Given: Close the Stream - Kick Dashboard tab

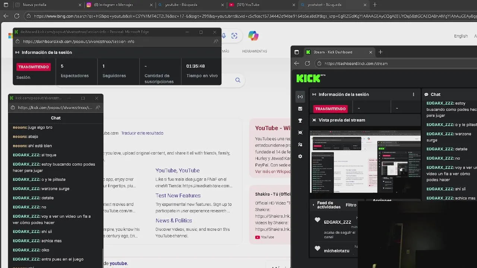Looking at the screenshot, I should click(x=371, y=52).
